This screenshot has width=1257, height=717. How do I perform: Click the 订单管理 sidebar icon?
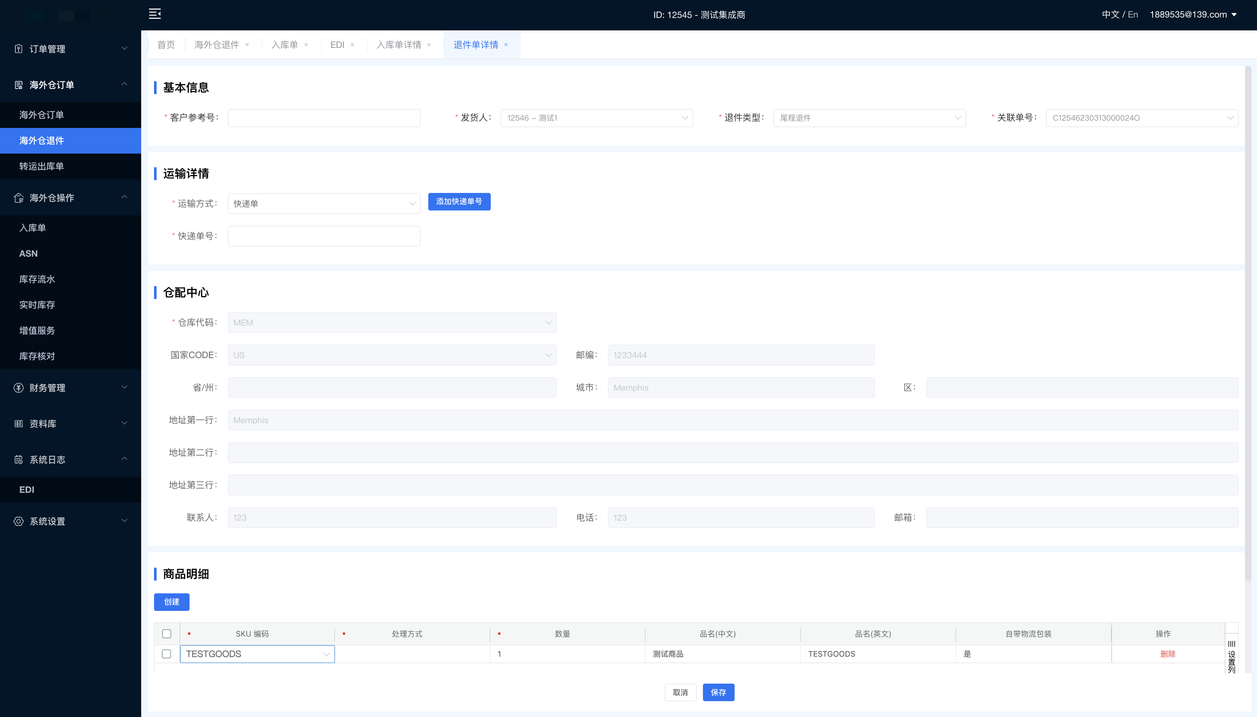[19, 49]
